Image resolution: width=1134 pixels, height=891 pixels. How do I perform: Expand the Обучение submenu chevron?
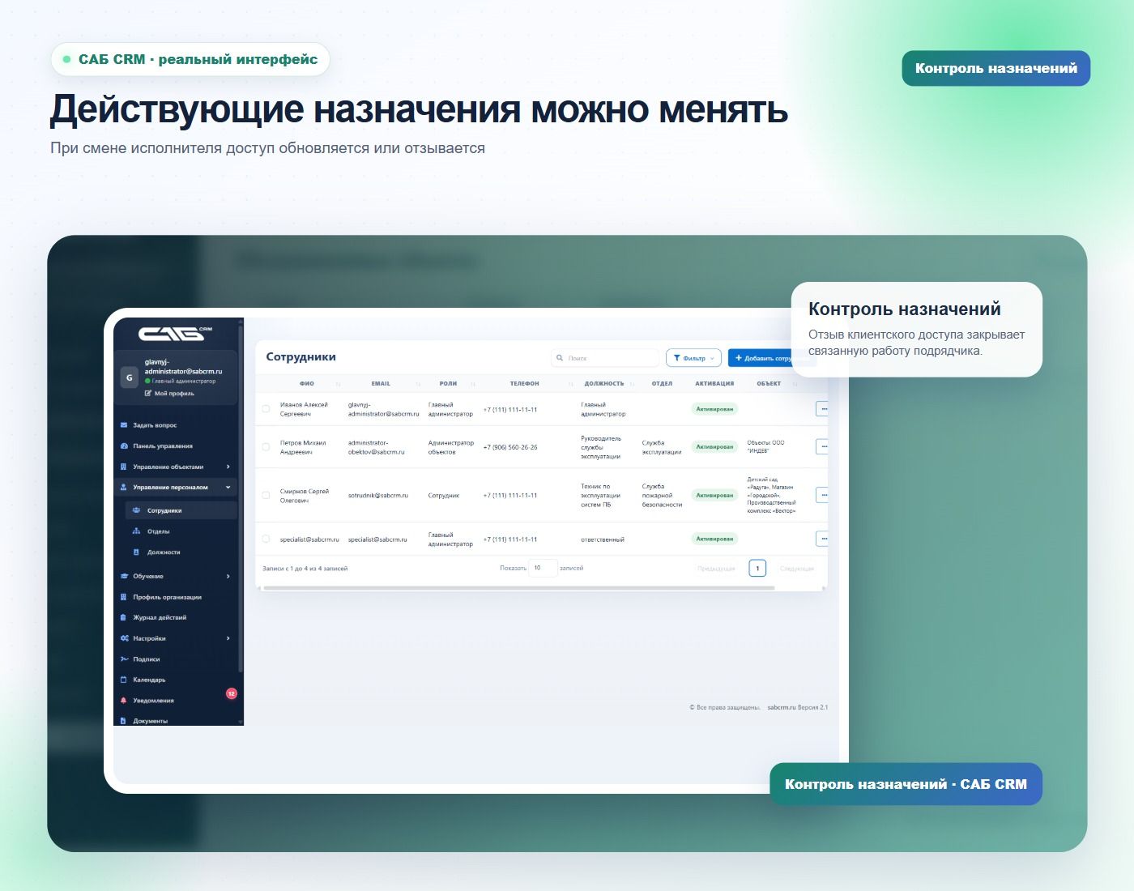(228, 577)
